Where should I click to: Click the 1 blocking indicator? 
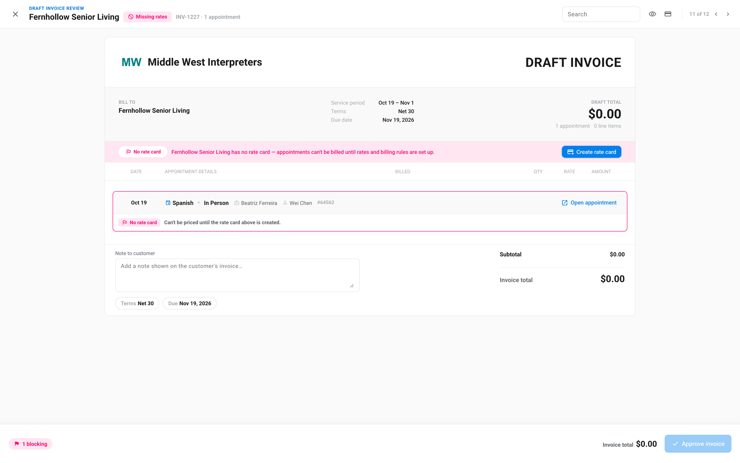(x=30, y=444)
